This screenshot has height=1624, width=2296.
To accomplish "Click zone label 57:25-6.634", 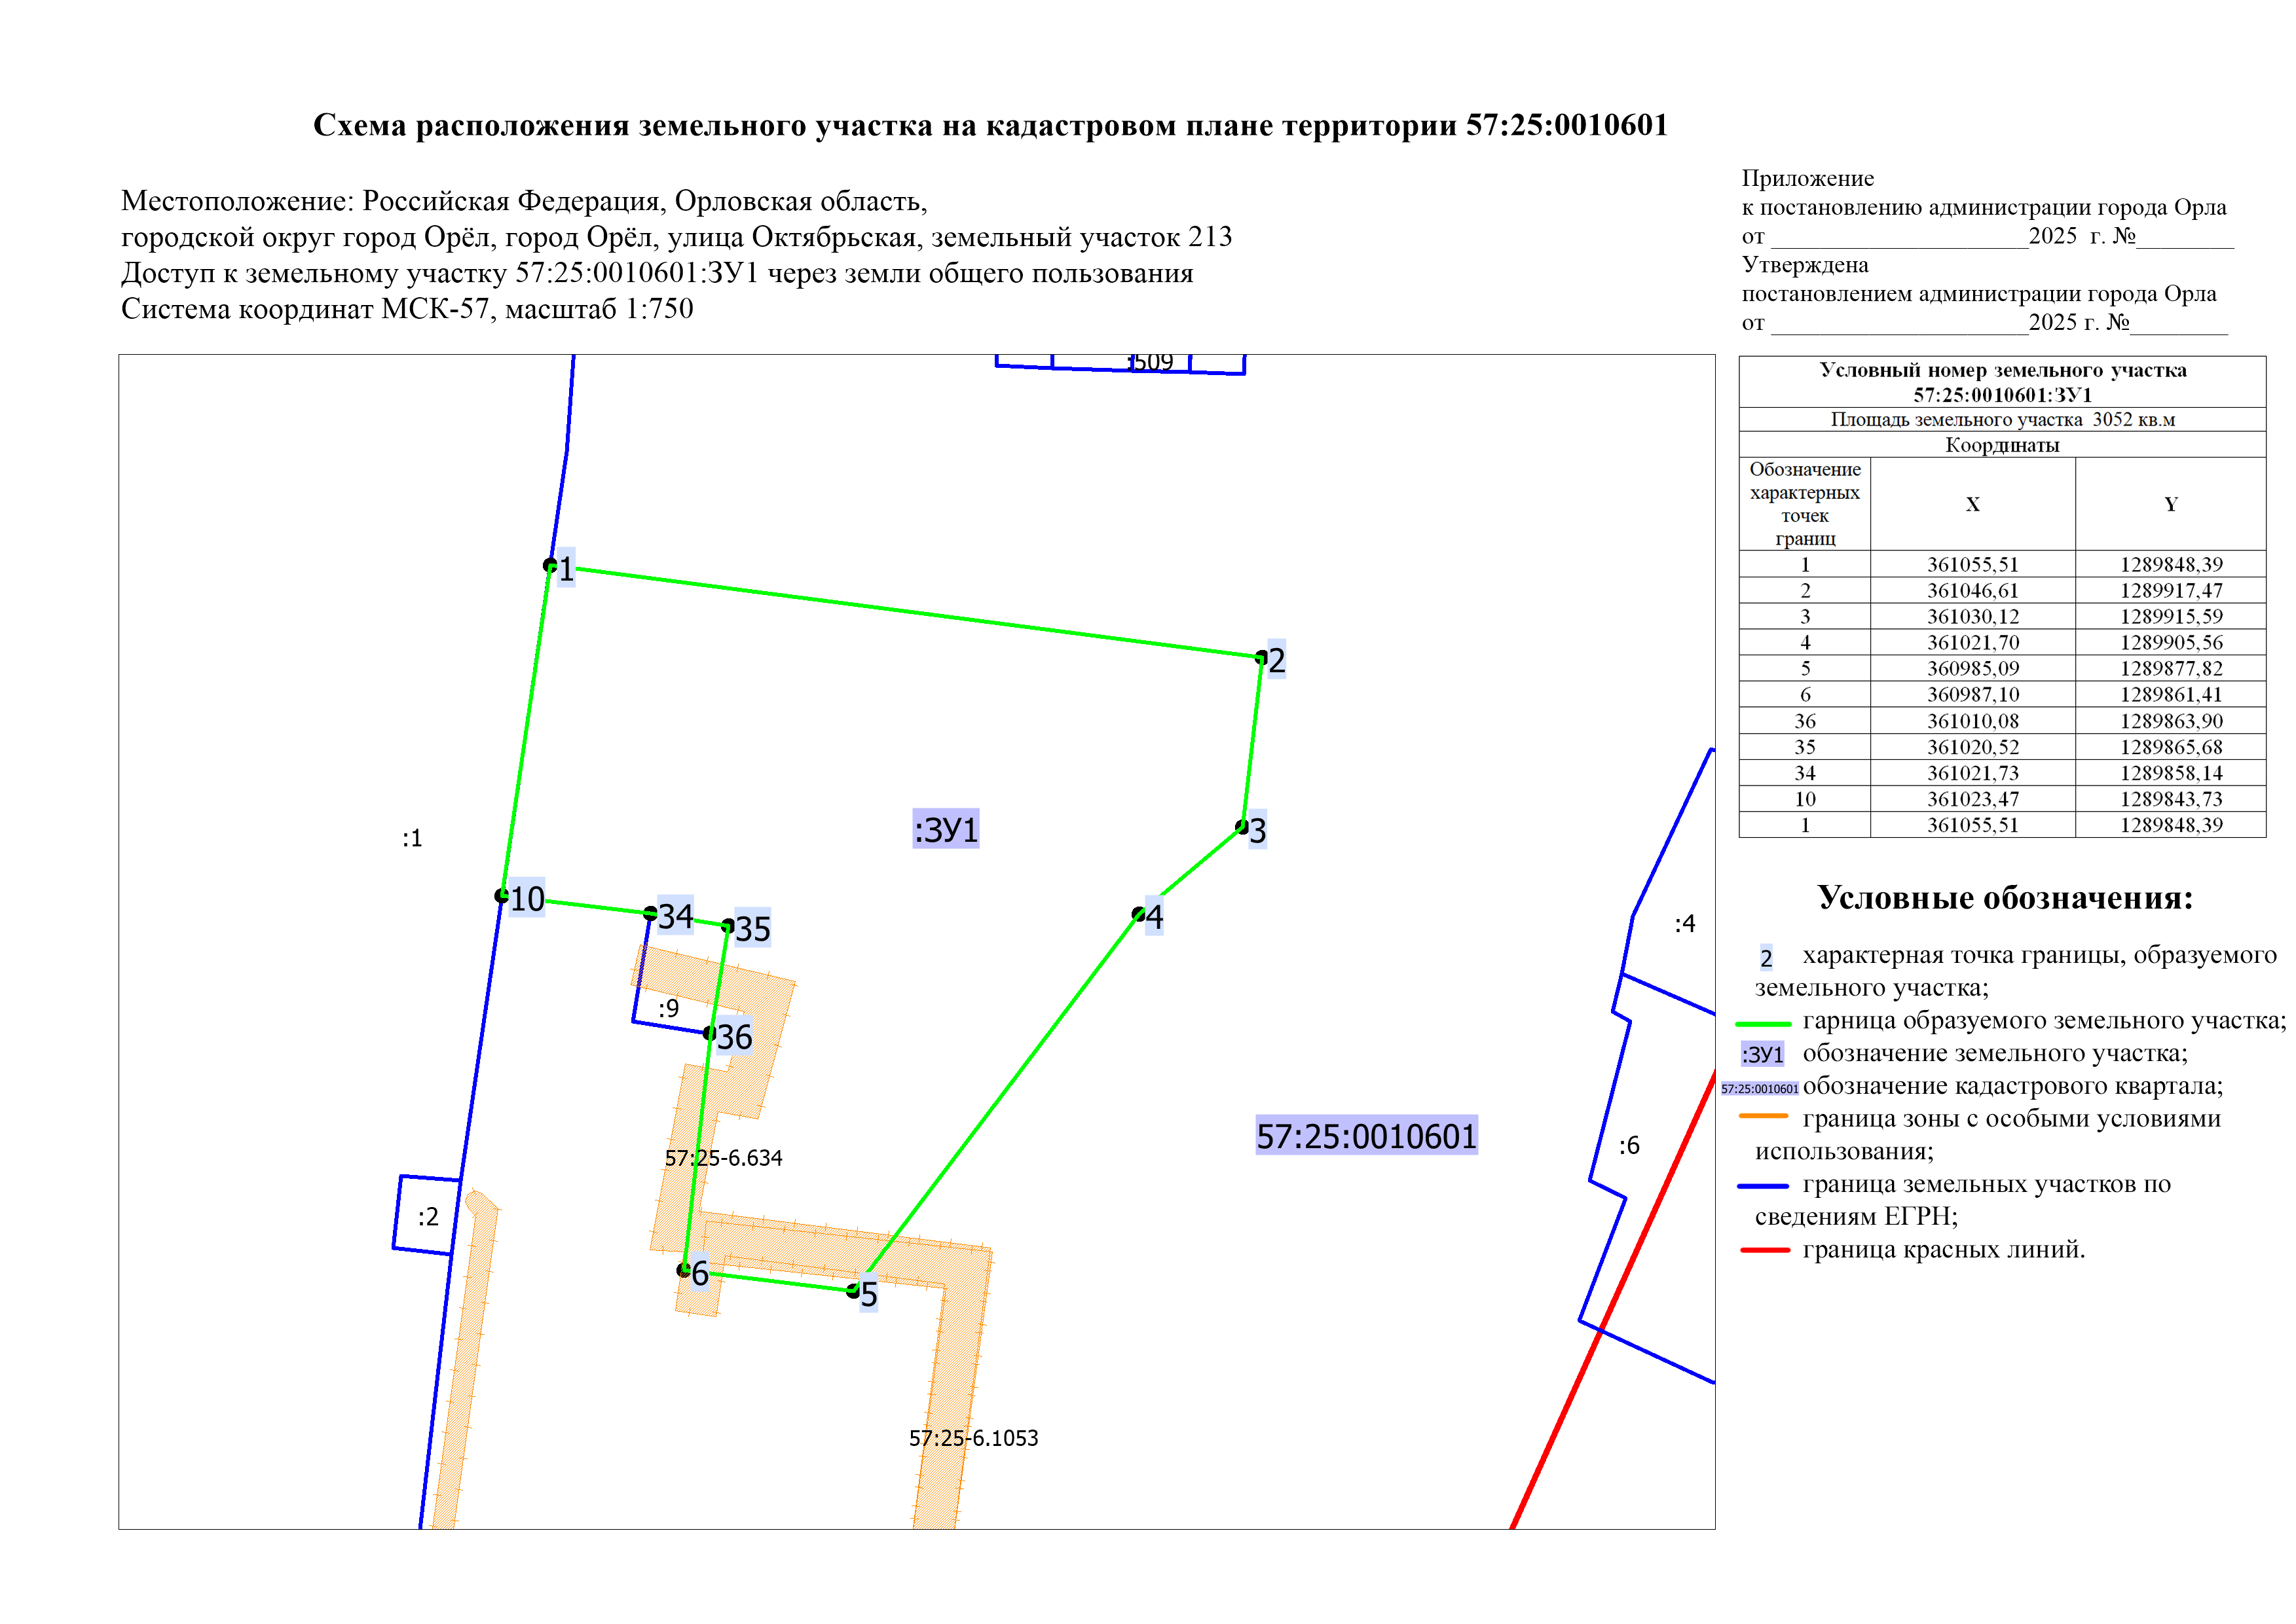I will [x=724, y=1158].
